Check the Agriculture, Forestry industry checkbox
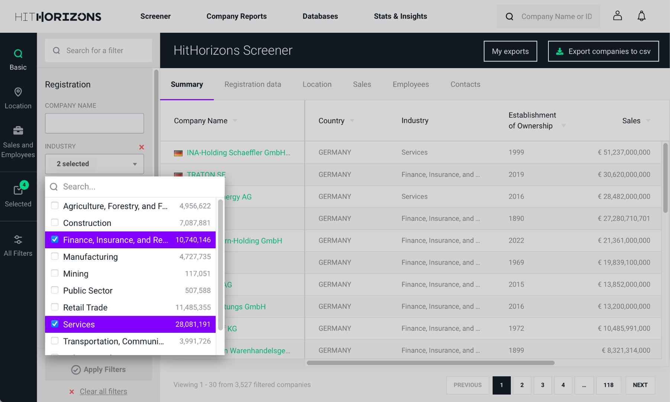Viewport: 670px width, 402px height. [x=55, y=205]
